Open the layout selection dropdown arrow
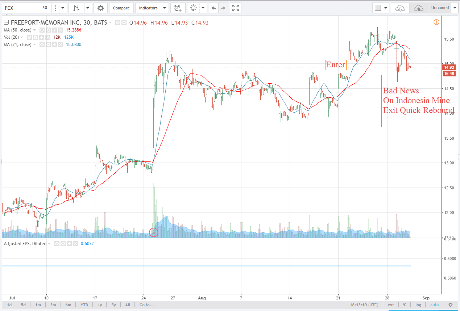 386,8
